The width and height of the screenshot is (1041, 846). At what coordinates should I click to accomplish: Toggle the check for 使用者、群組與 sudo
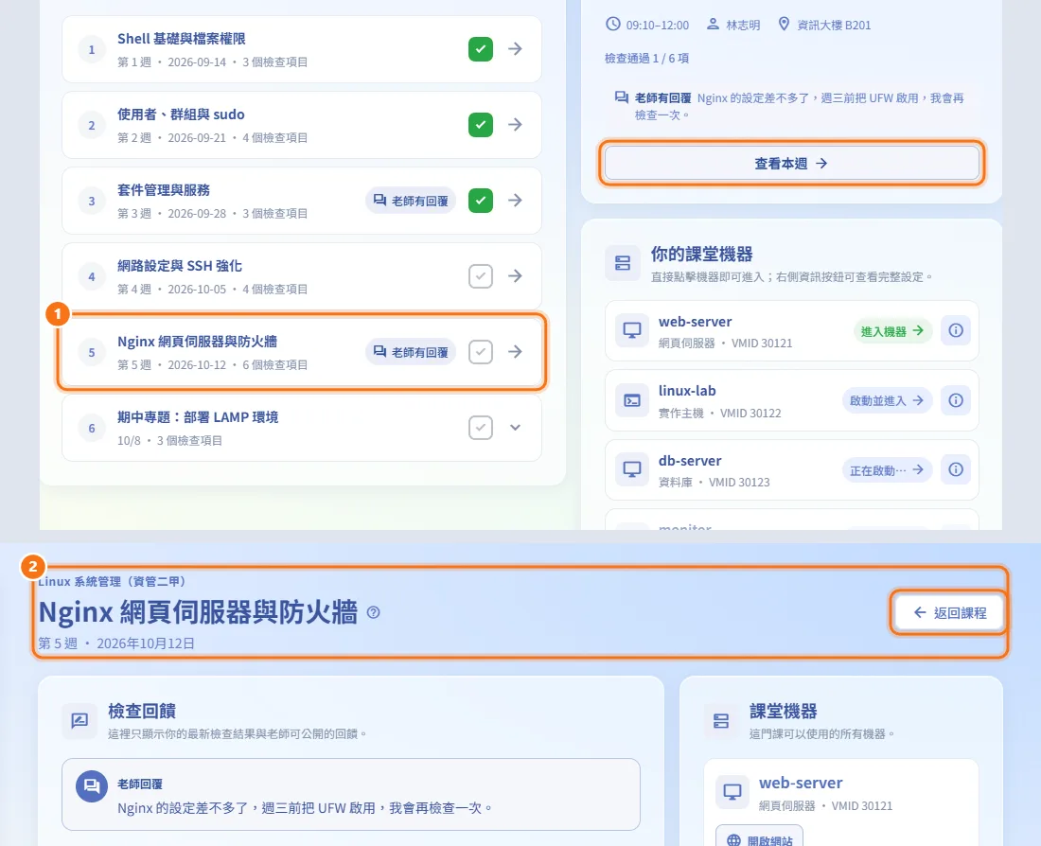480,125
